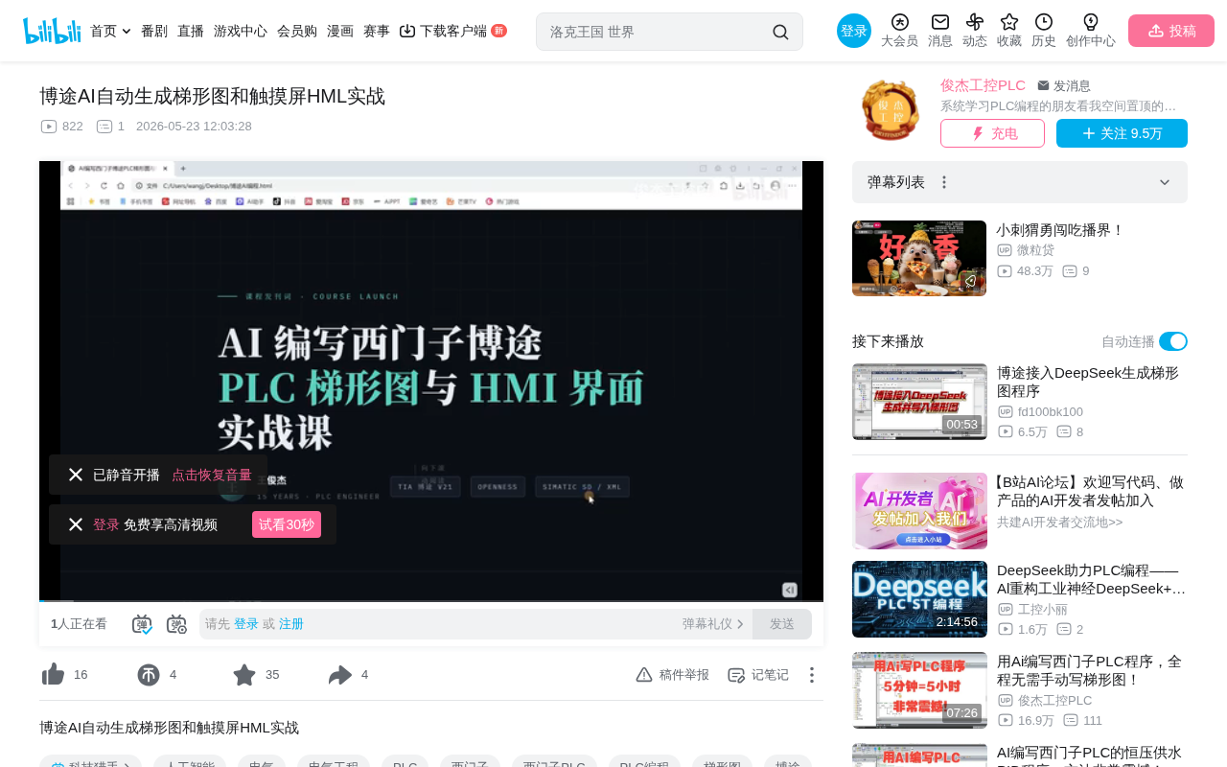Screen dimensions: 1227x767
Task: Click the video title 博途AI自动生成梯形图和触摸屏HML实战
Action: [212, 96]
